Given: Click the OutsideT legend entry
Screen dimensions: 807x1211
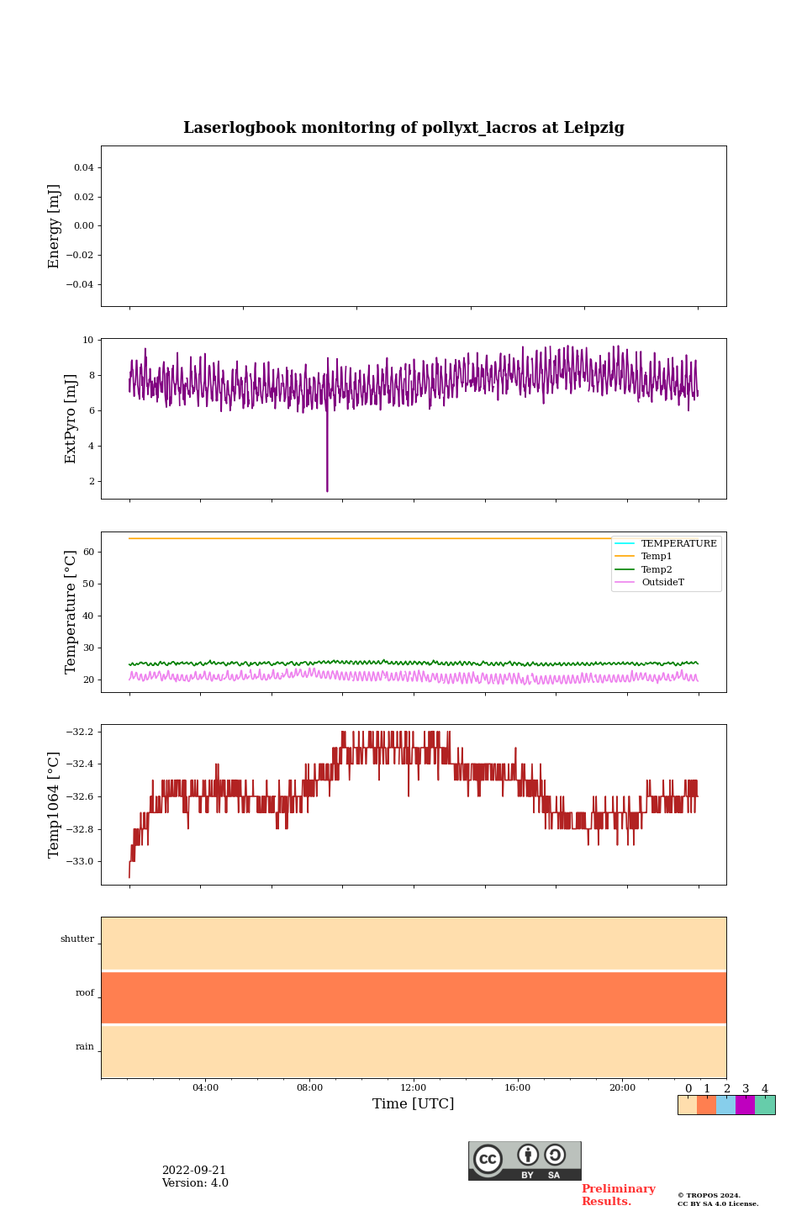Looking at the screenshot, I should 651,582.
